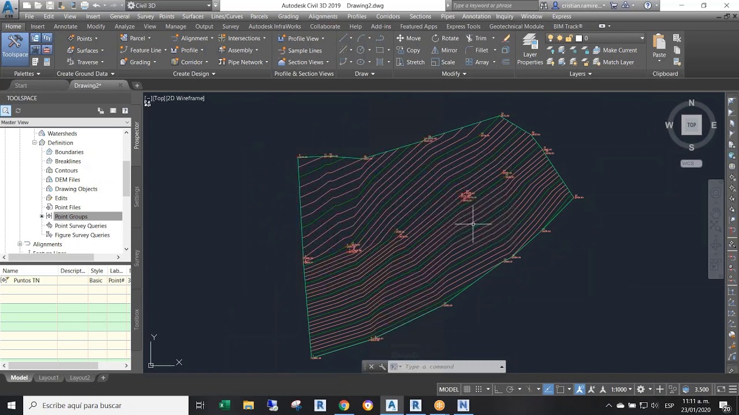
Task: Click the Alignment tool
Action: 192,38
